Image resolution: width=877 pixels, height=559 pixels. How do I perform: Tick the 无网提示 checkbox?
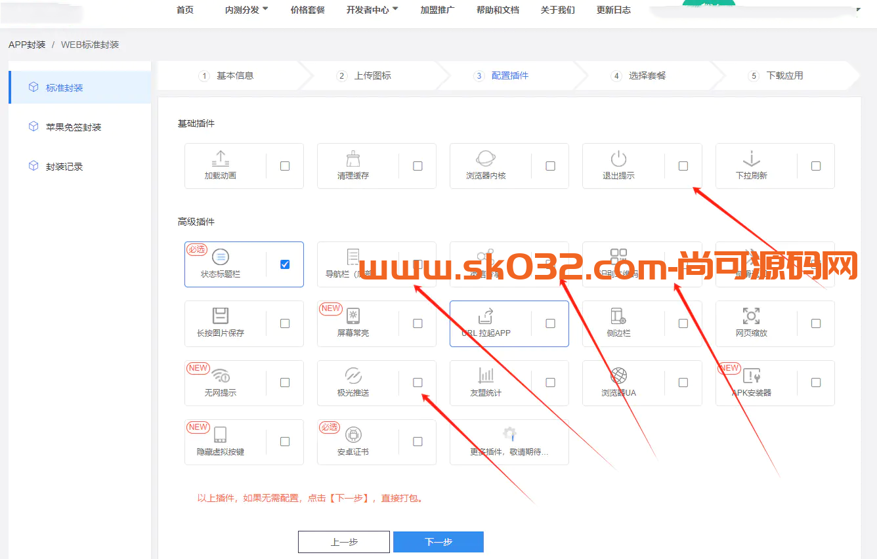point(285,383)
